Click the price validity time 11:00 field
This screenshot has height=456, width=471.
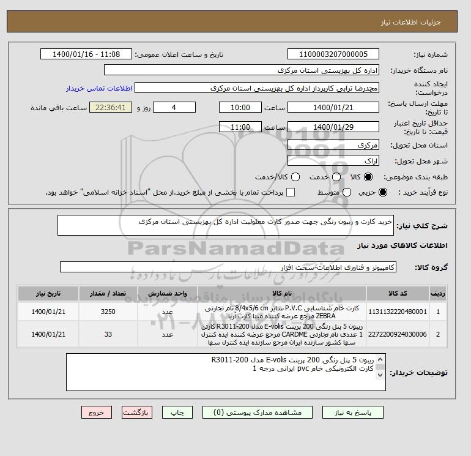point(240,127)
